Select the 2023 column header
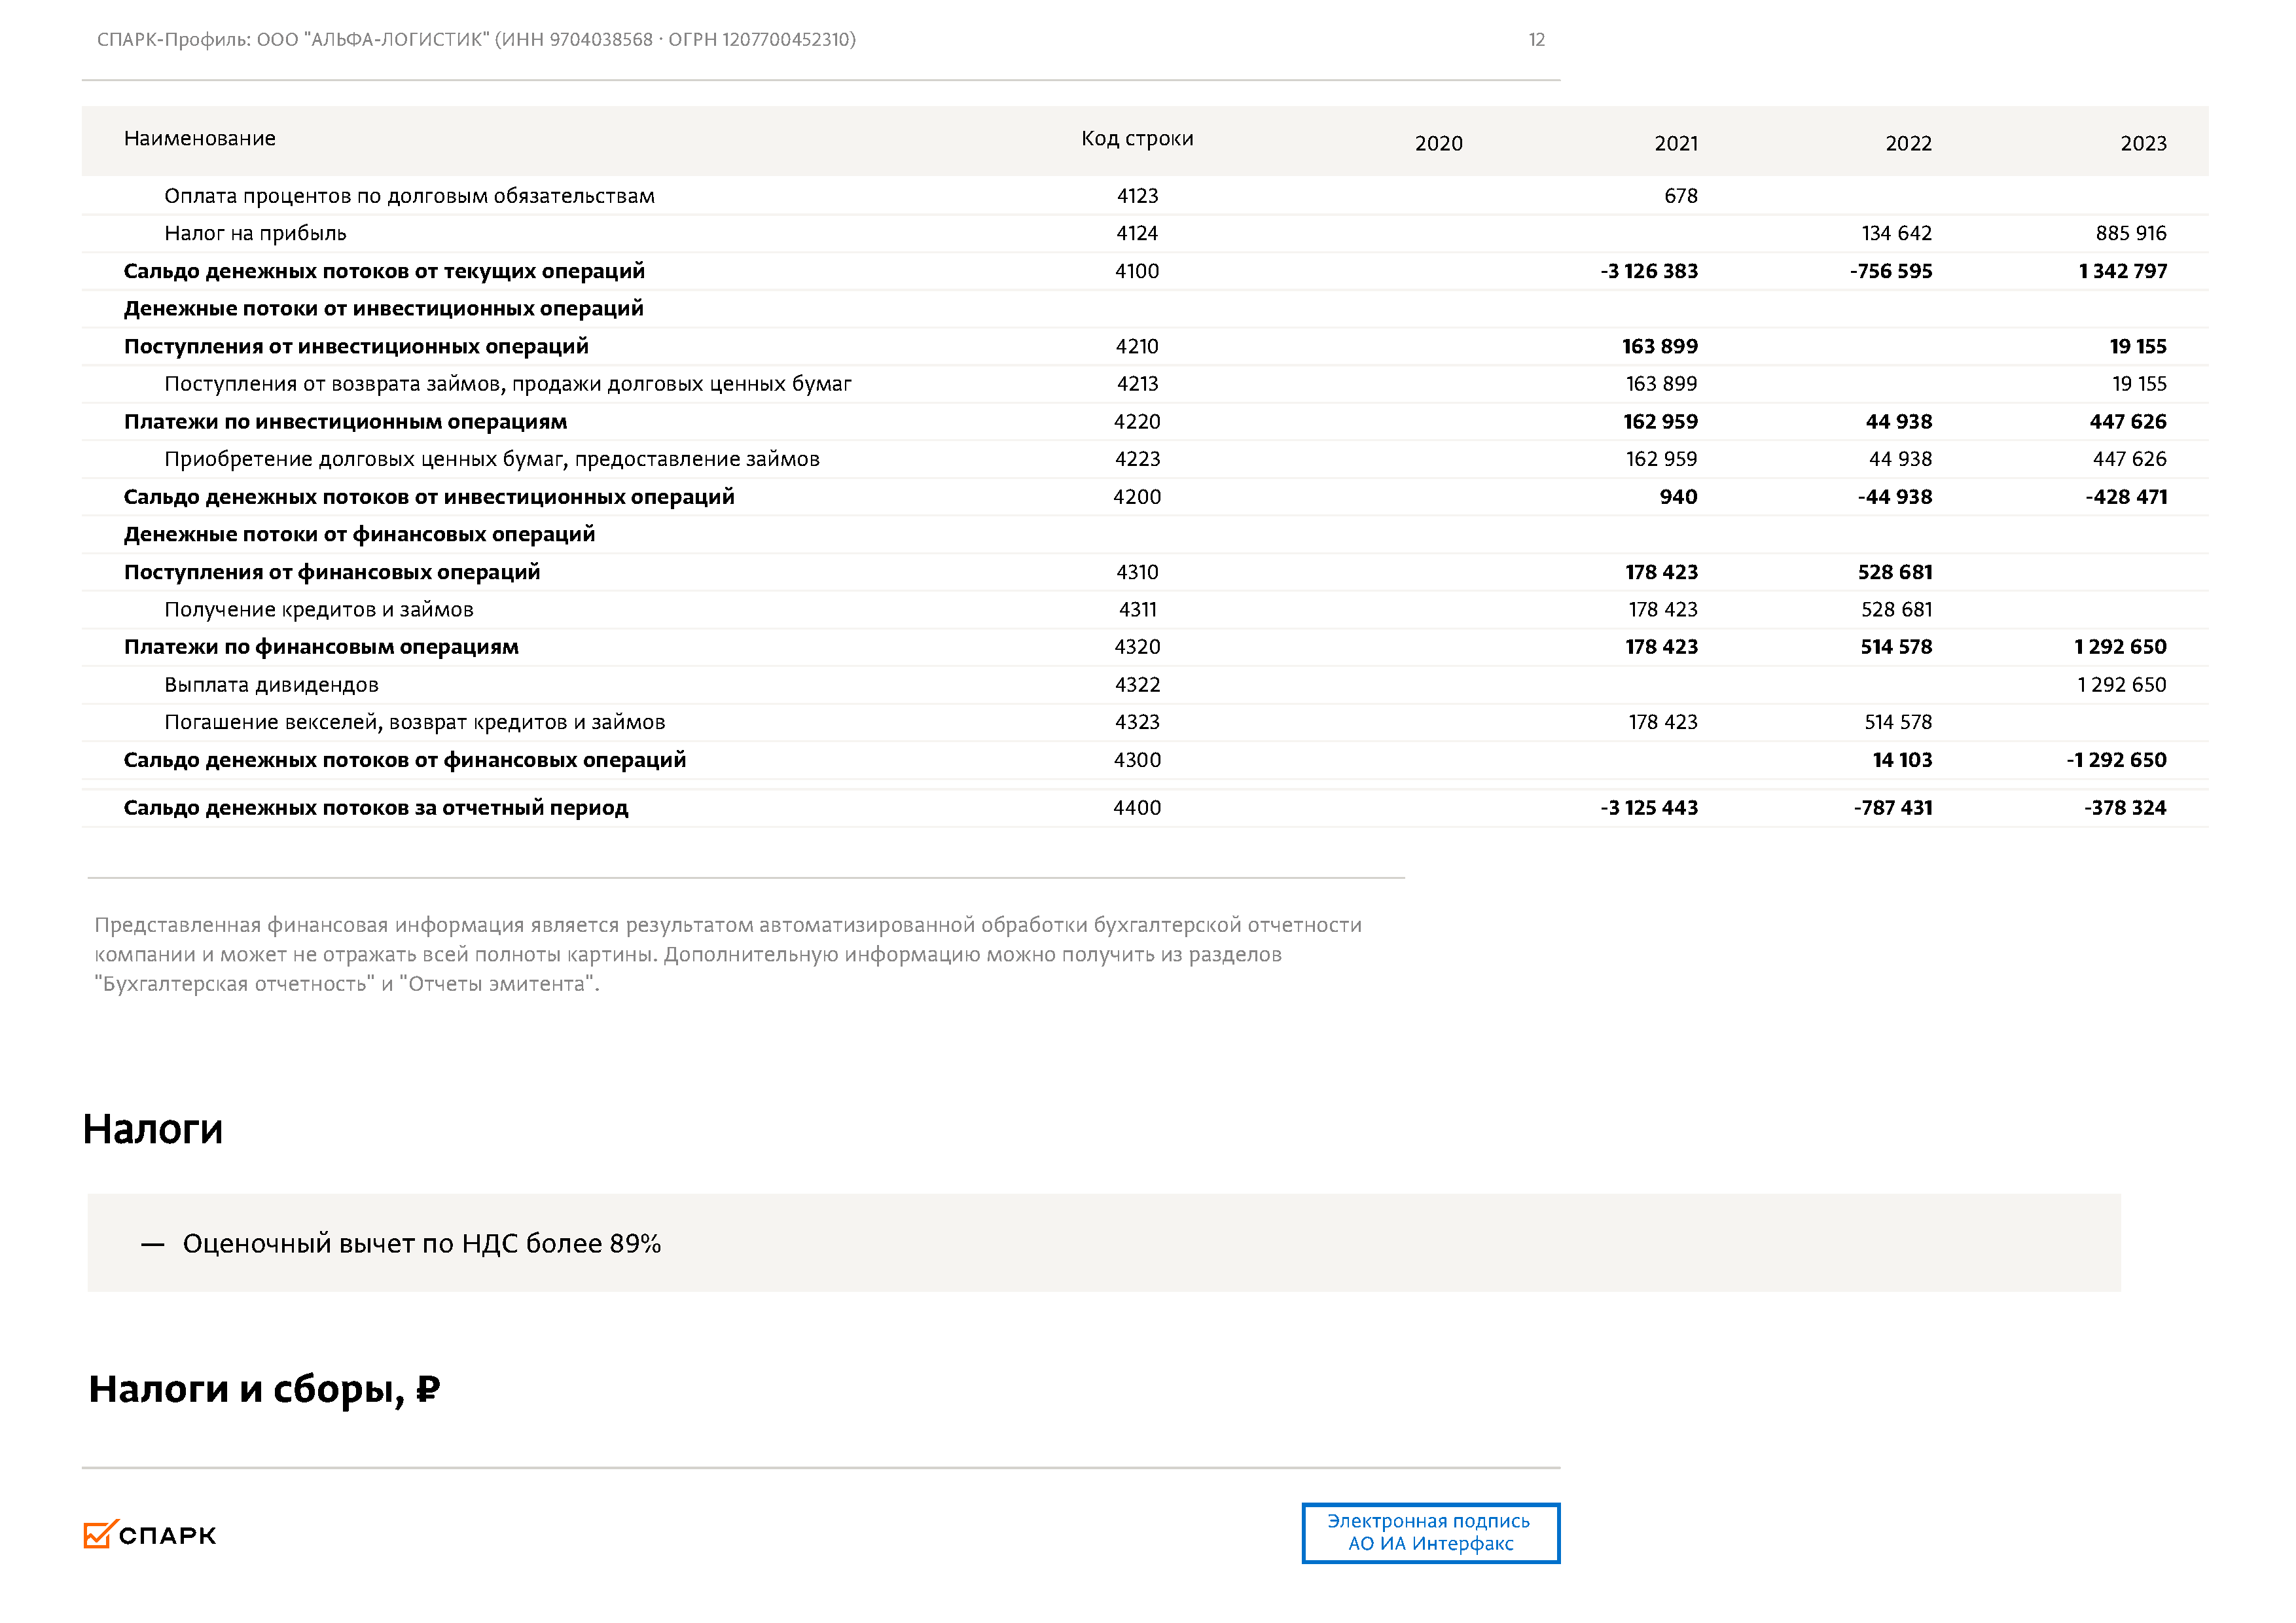The image size is (2296, 1623). pyautogui.click(x=2142, y=144)
